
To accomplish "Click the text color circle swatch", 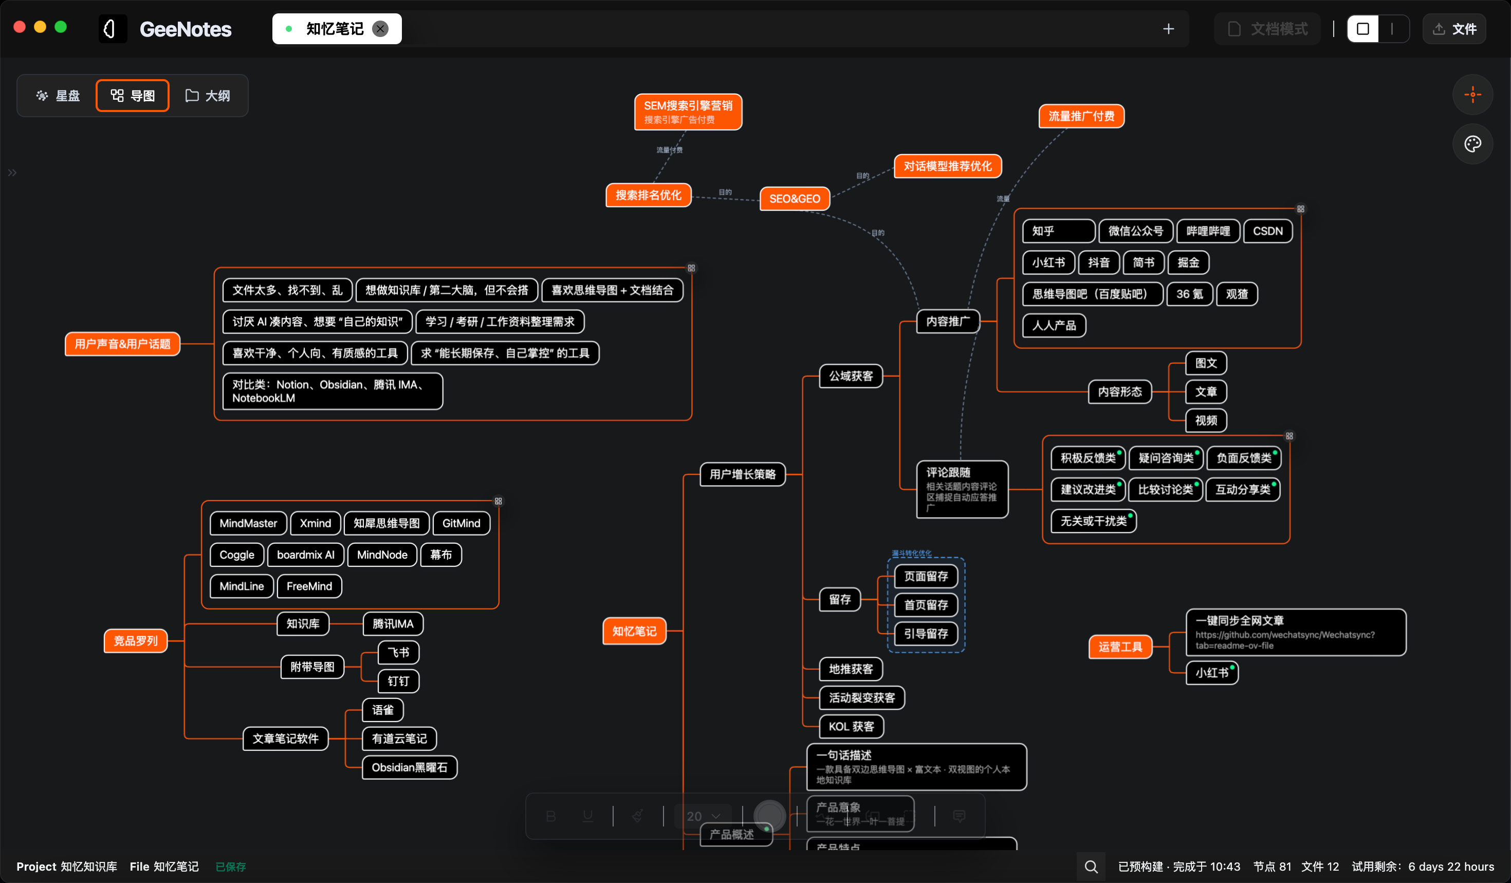I will 769,816.
